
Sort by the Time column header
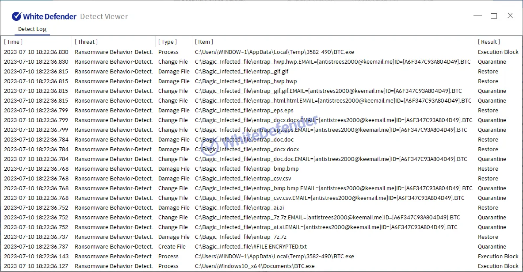click(x=13, y=42)
